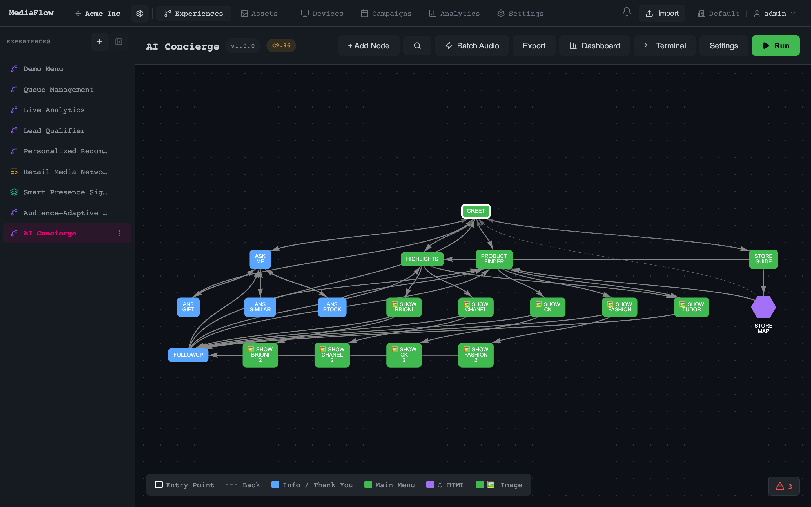
Task: Open the Smart Presence Signage experience
Action: point(65,192)
